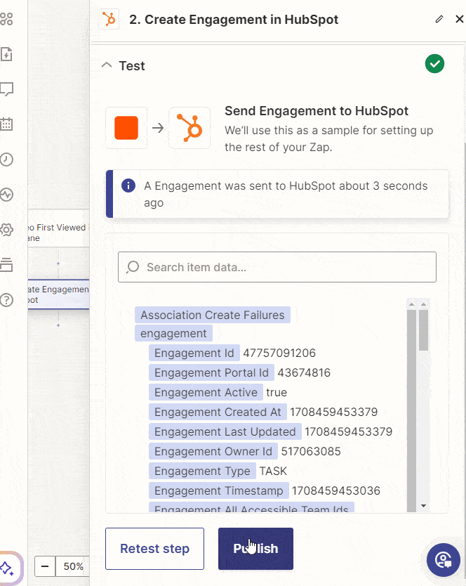Click the search magnifier icon
Screen dimensions: 466x586
point(133,267)
